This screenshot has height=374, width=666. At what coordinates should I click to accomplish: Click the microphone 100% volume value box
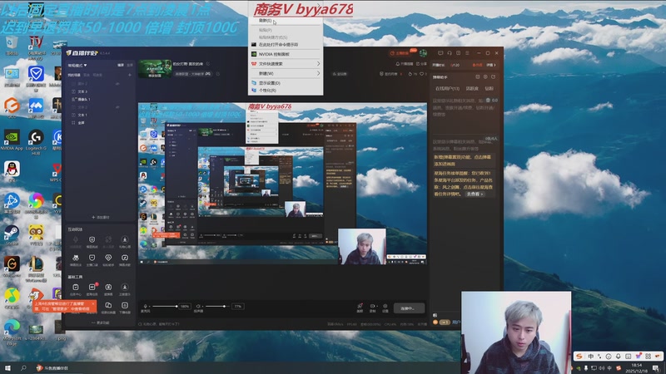(185, 306)
